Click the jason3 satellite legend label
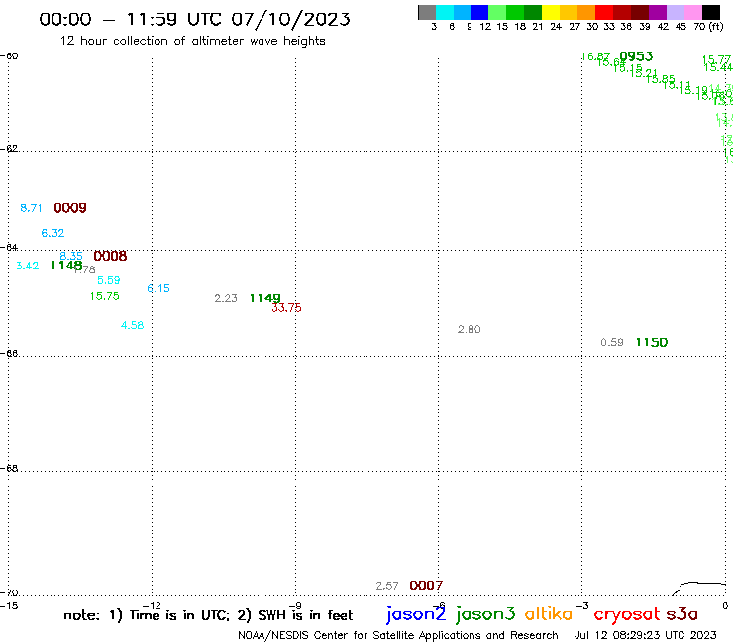The image size is (733, 644). (x=485, y=615)
